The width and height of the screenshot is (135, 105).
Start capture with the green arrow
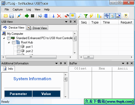pos(27,16)
